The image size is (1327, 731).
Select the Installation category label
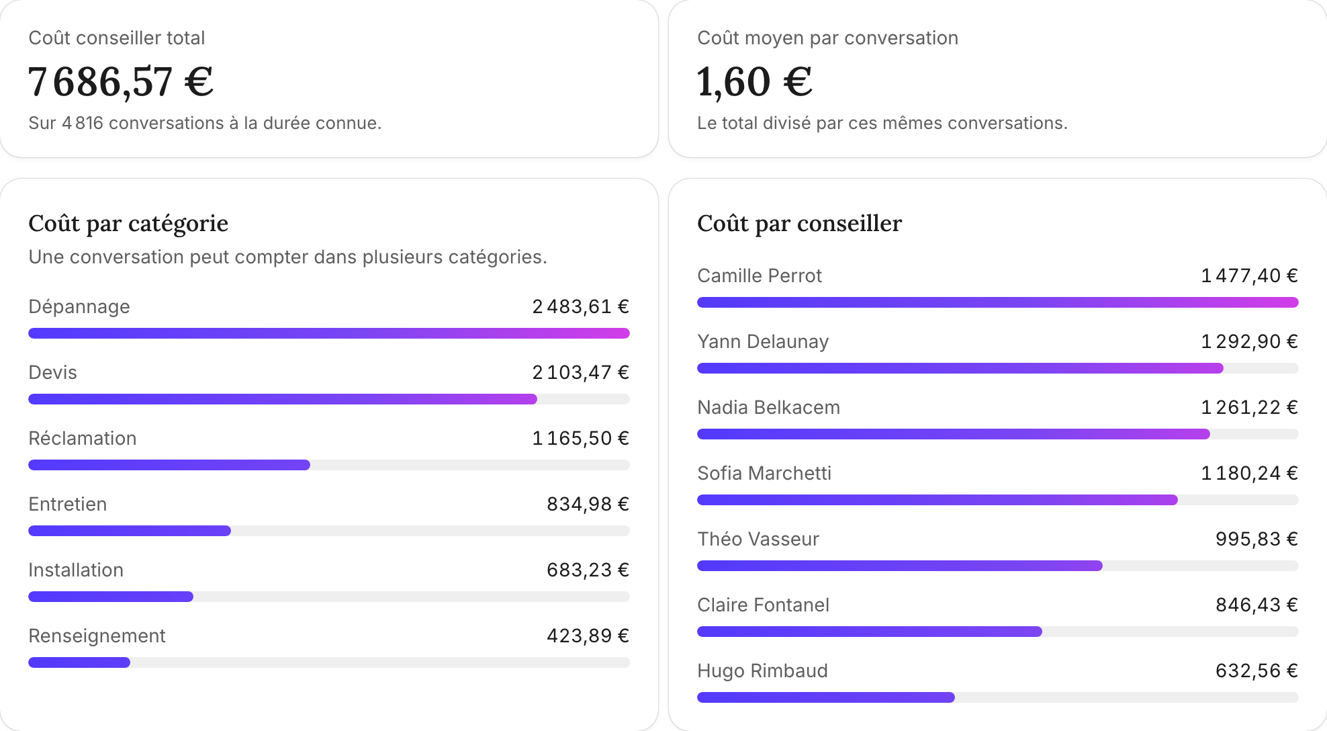click(76, 570)
